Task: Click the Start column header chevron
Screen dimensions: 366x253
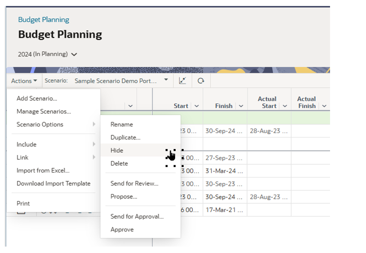Action: 197,106
